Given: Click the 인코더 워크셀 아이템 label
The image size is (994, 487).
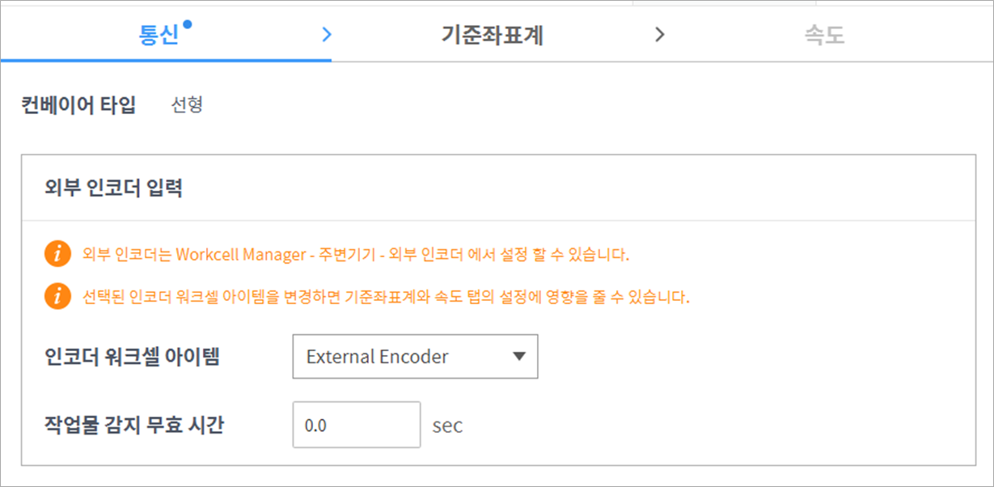Looking at the screenshot, I should pyautogui.click(x=133, y=357).
